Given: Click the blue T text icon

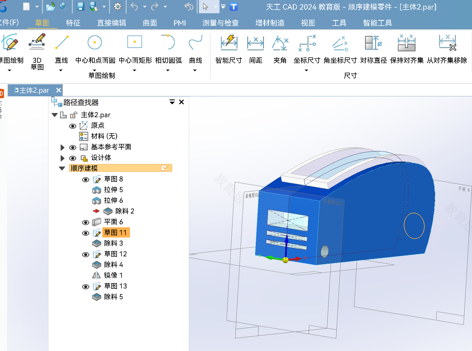Looking at the screenshot, I should (234, 7).
